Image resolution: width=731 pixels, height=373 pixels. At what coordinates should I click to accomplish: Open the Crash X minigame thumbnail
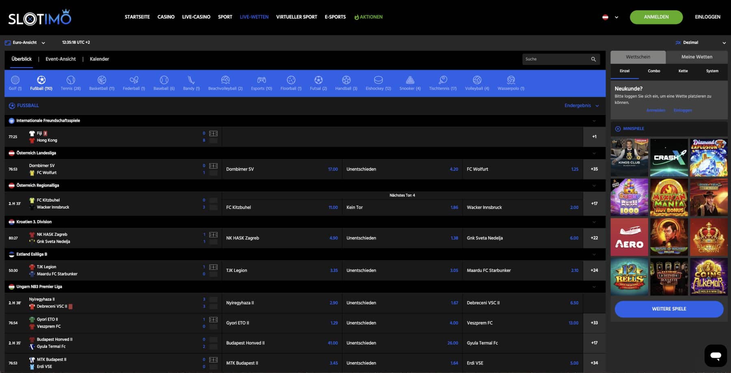click(x=669, y=157)
